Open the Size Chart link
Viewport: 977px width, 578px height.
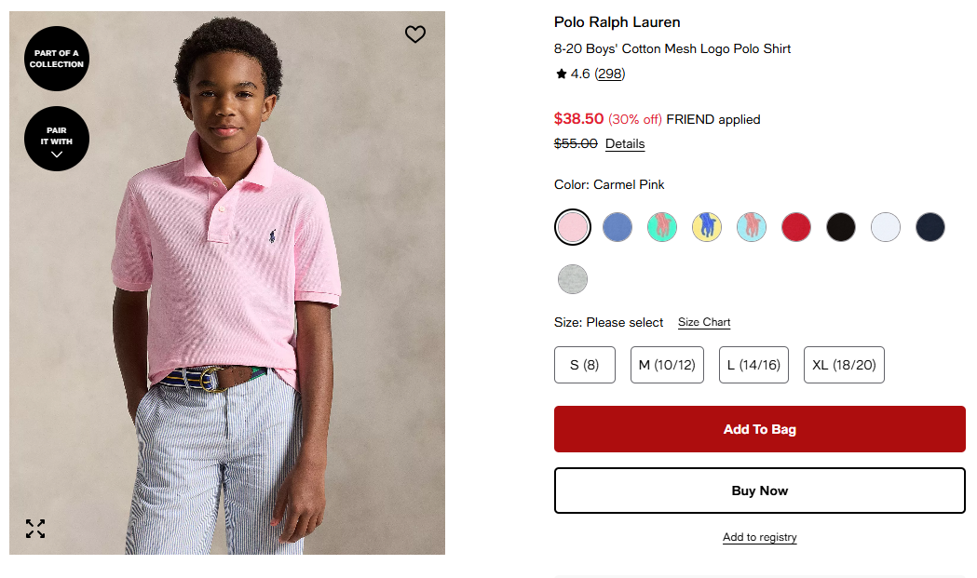pos(704,322)
